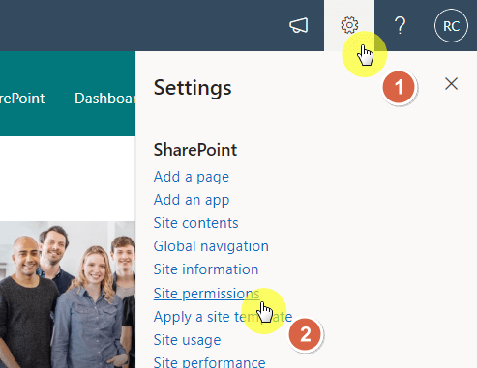The height and width of the screenshot is (368, 477).
Task: Click the SharePoint section heading
Action: click(195, 150)
